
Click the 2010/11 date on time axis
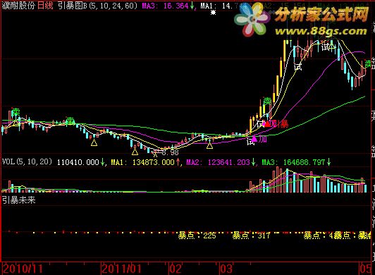coord(23,269)
